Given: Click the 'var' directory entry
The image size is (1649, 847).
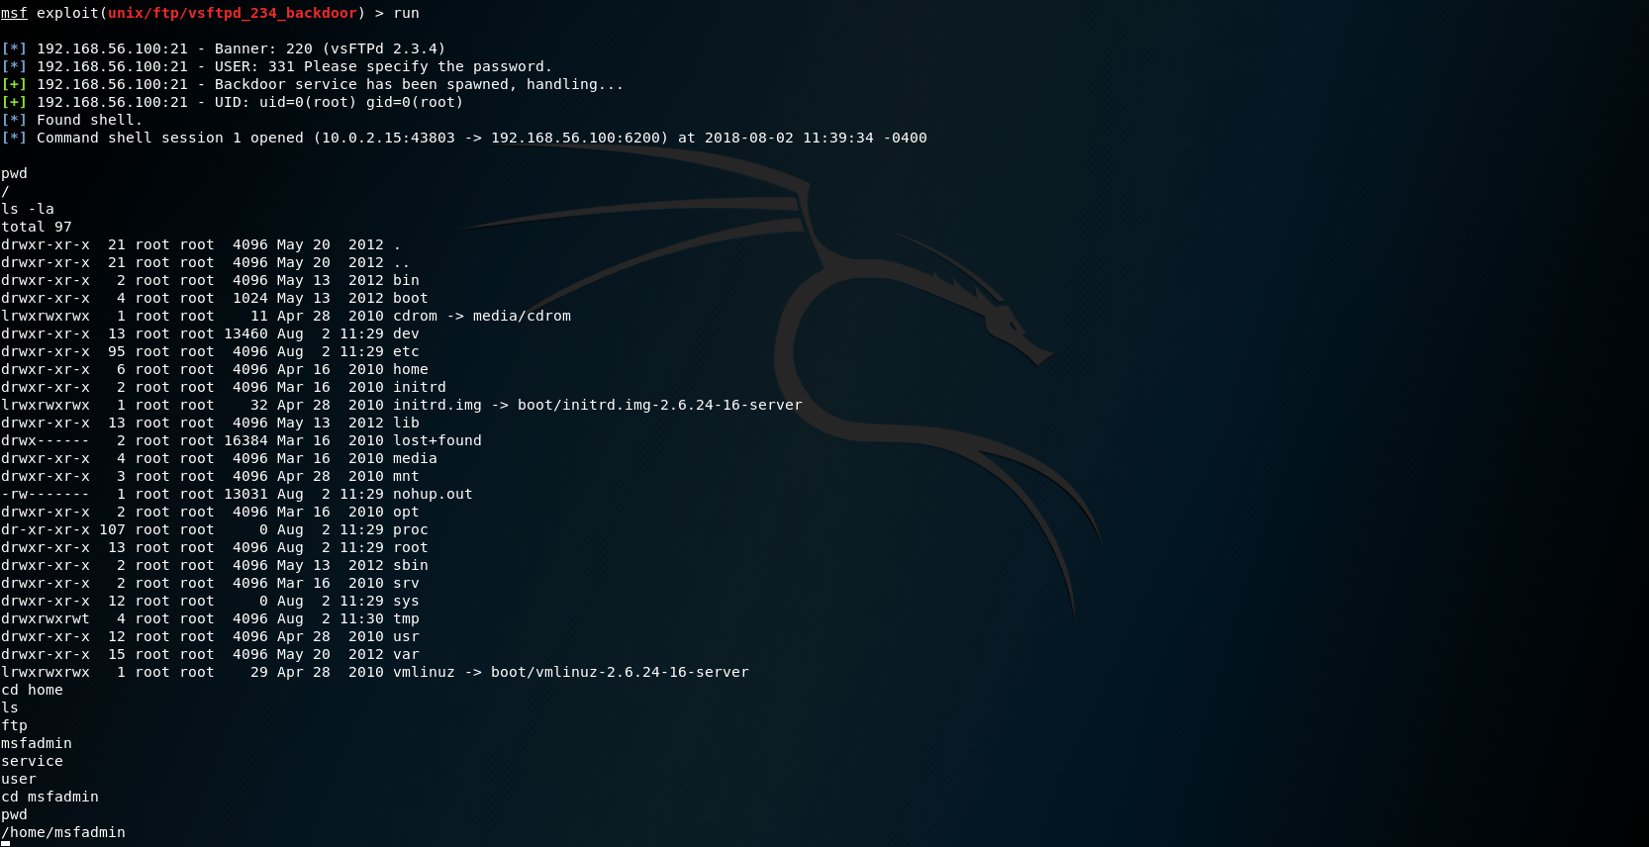Looking at the screenshot, I should (x=406, y=654).
